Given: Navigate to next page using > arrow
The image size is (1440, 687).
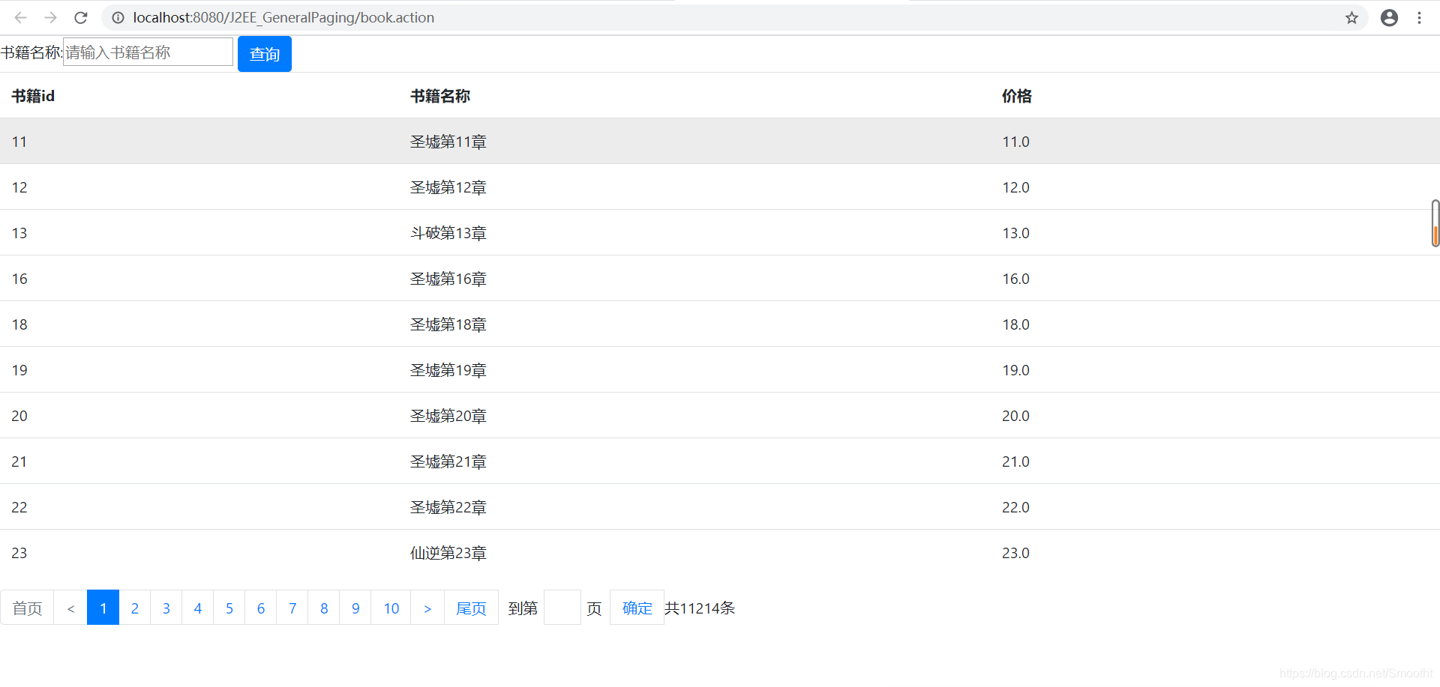Looking at the screenshot, I should click(x=427, y=608).
